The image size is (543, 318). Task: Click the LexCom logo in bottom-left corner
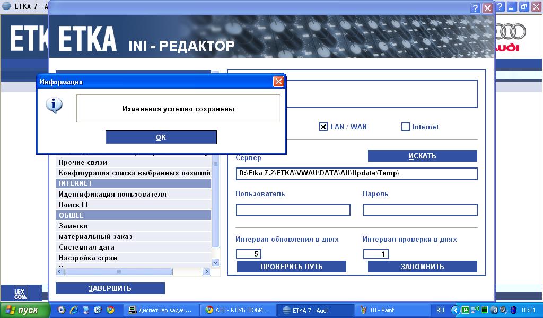click(21, 293)
